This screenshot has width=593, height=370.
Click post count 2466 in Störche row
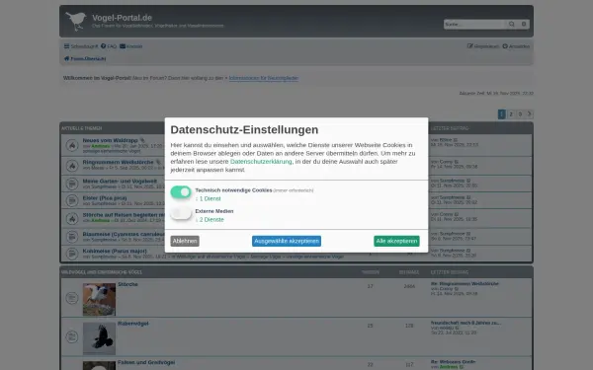tap(409, 286)
